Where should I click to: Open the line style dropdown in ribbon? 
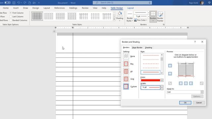[148, 13]
